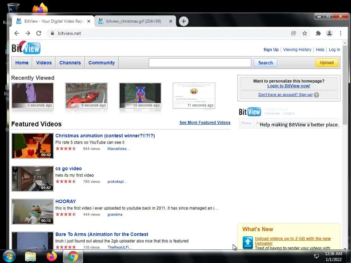The height and width of the screenshot is (263, 351).
Task: Visit uploader prokokspl's channel link
Action: coord(117,181)
